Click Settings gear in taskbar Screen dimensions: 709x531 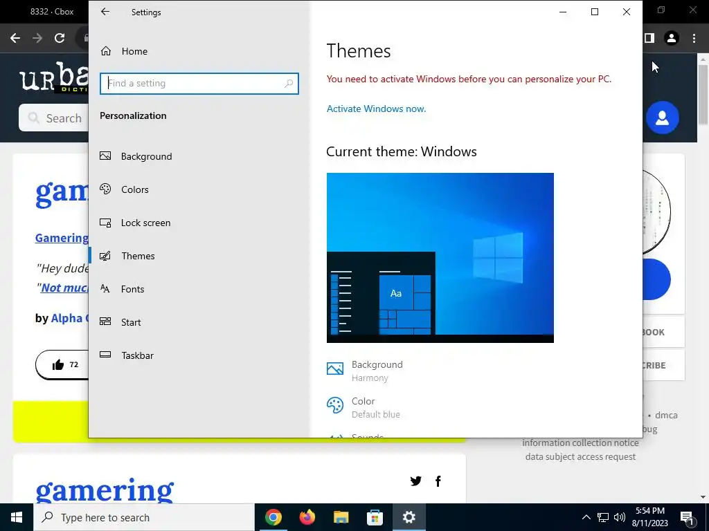(x=409, y=517)
